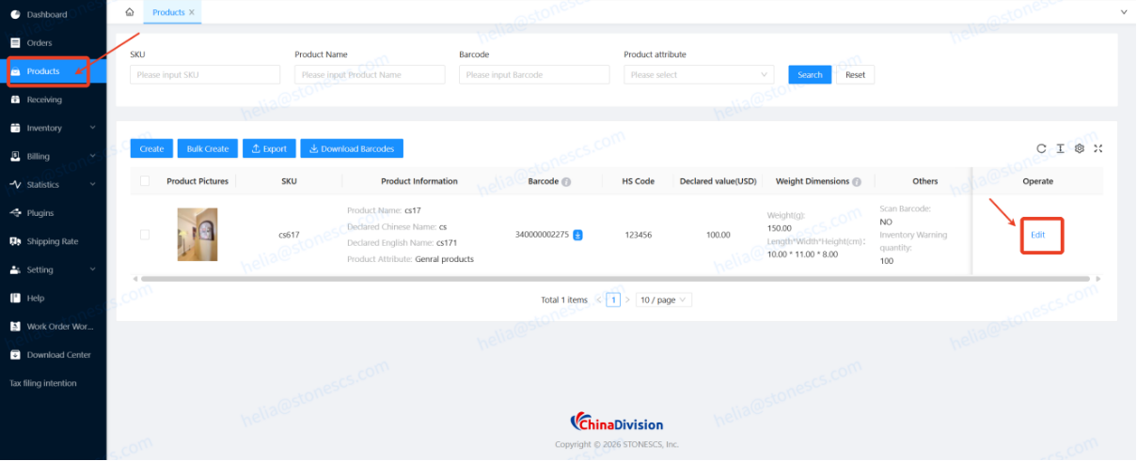Screen dimensions: 1137x461
Task: Tick the checkbox for row cs617
Action: (x=145, y=235)
